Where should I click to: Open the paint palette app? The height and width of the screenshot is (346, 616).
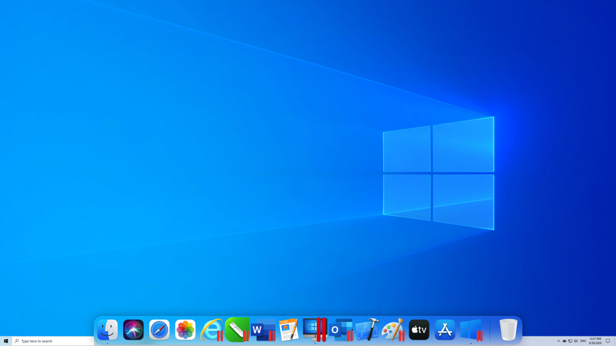point(392,330)
